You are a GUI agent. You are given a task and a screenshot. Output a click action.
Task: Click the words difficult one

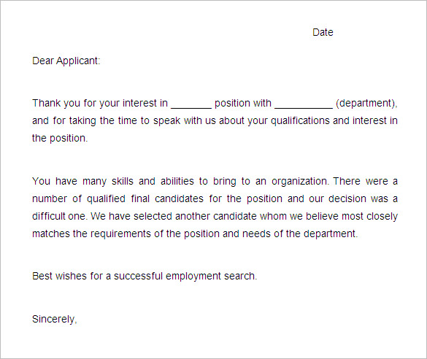[x=60, y=216]
